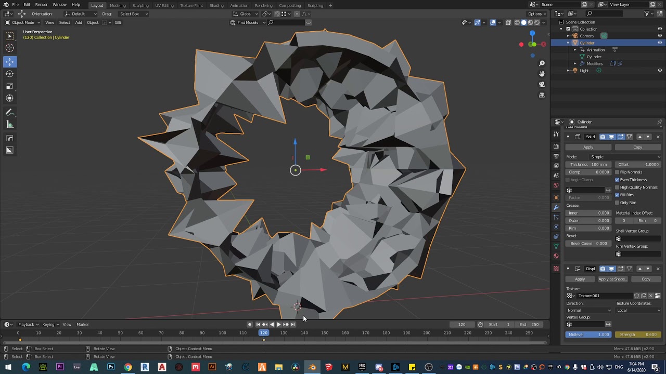This screenshot has width=666, height=374.
Task: Click Apply as Shape Key button
Action: point(612,279)
